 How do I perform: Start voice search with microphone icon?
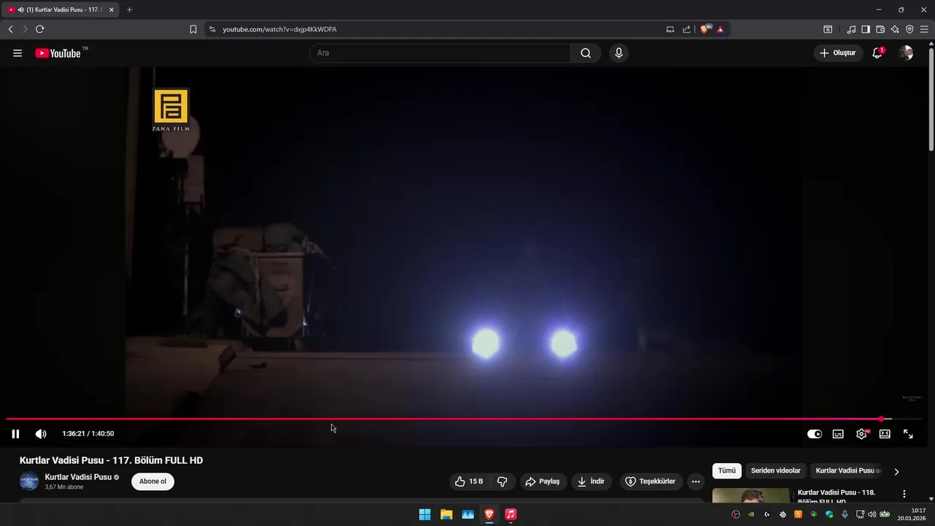coord(619,53)
